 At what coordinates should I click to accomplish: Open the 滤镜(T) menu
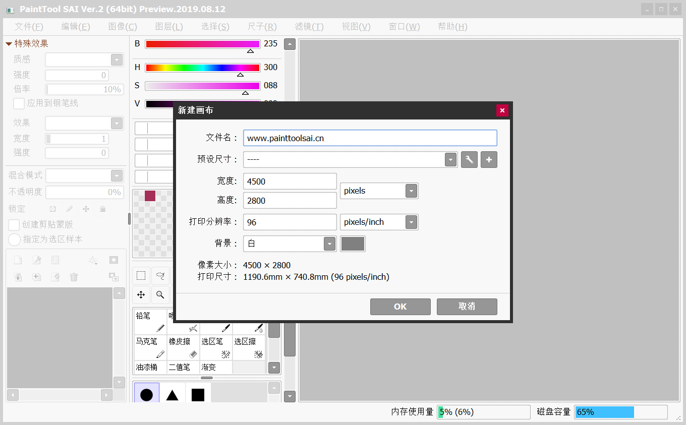click(309, 27)
